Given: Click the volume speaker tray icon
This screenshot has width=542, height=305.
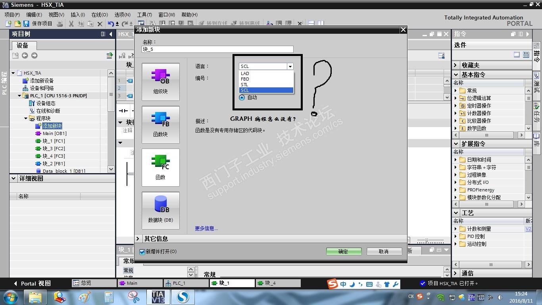Looking at the screenshot, I should pyautogui.click(x=500, y=297).
